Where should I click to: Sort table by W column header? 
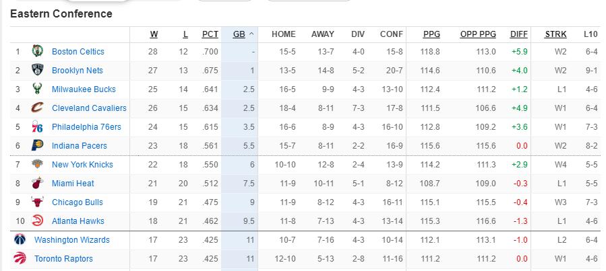[154, 34]
